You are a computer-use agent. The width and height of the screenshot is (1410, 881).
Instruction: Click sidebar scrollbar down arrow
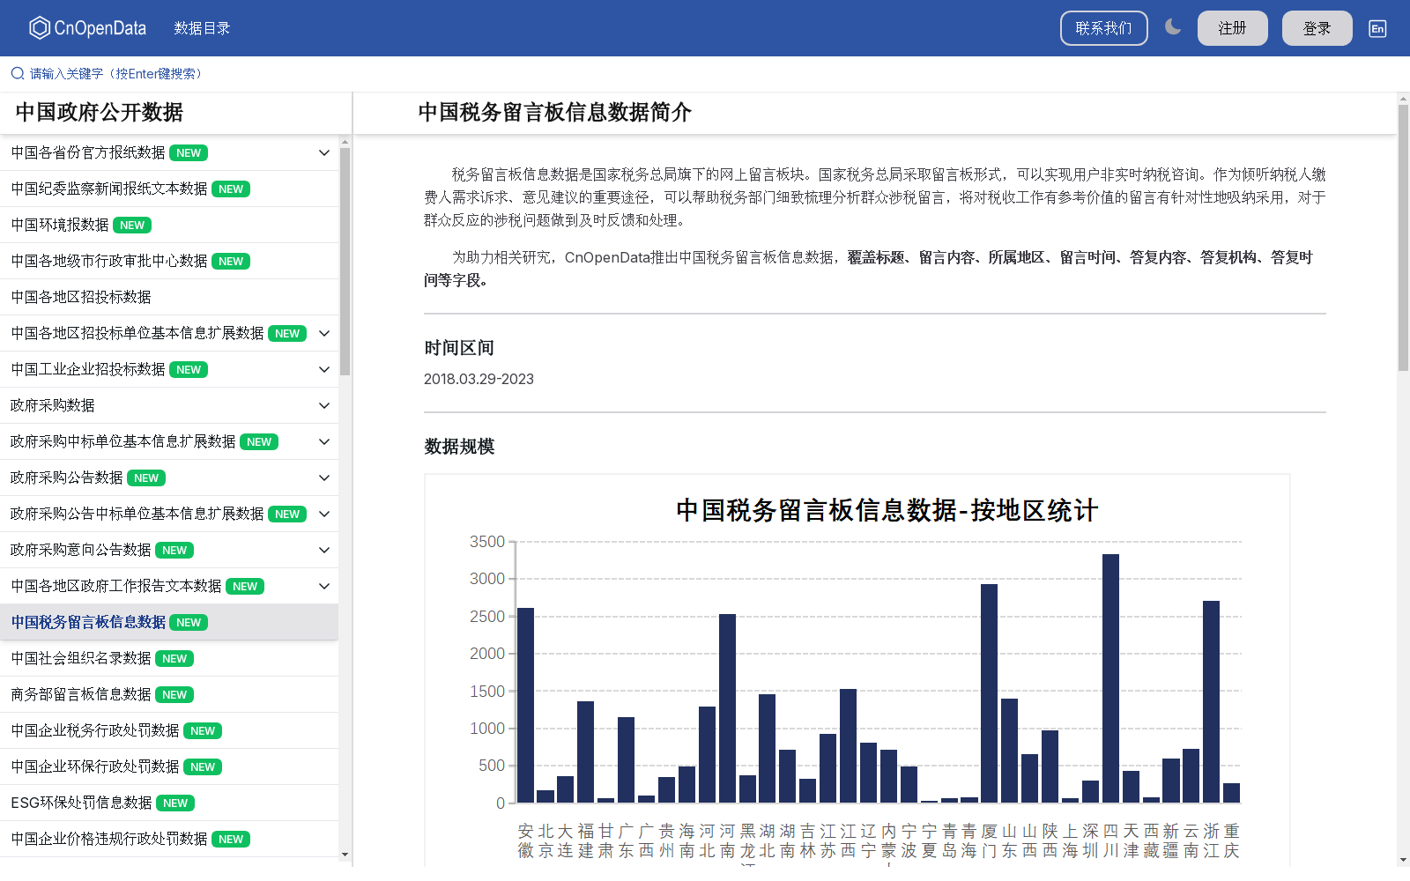pyautogui.click(x=345, y=855)
